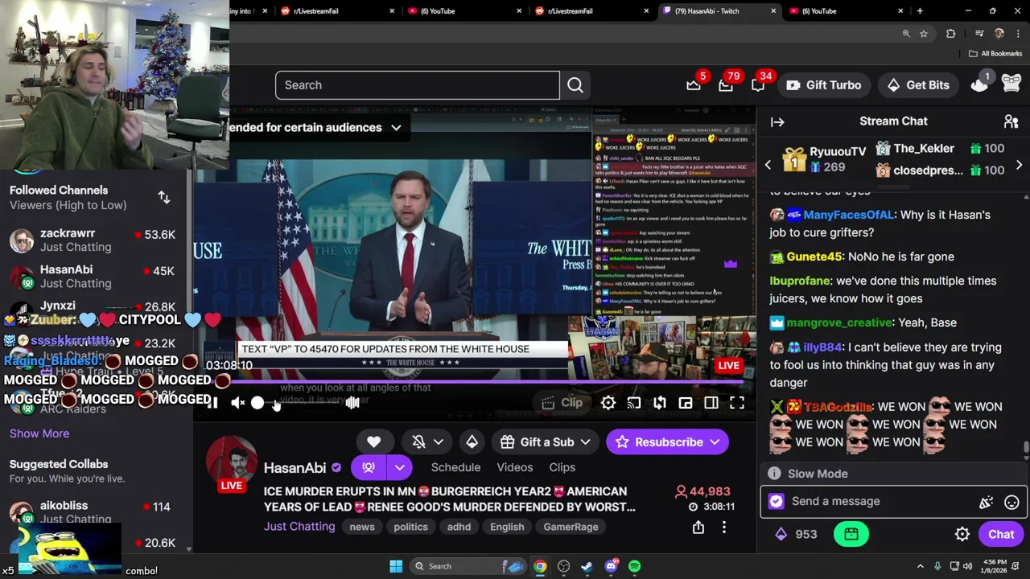This screenshot has width=1030, height=579.
Task: Open zackrawrr channel in Followed Channels
Action: pos(97,240)
